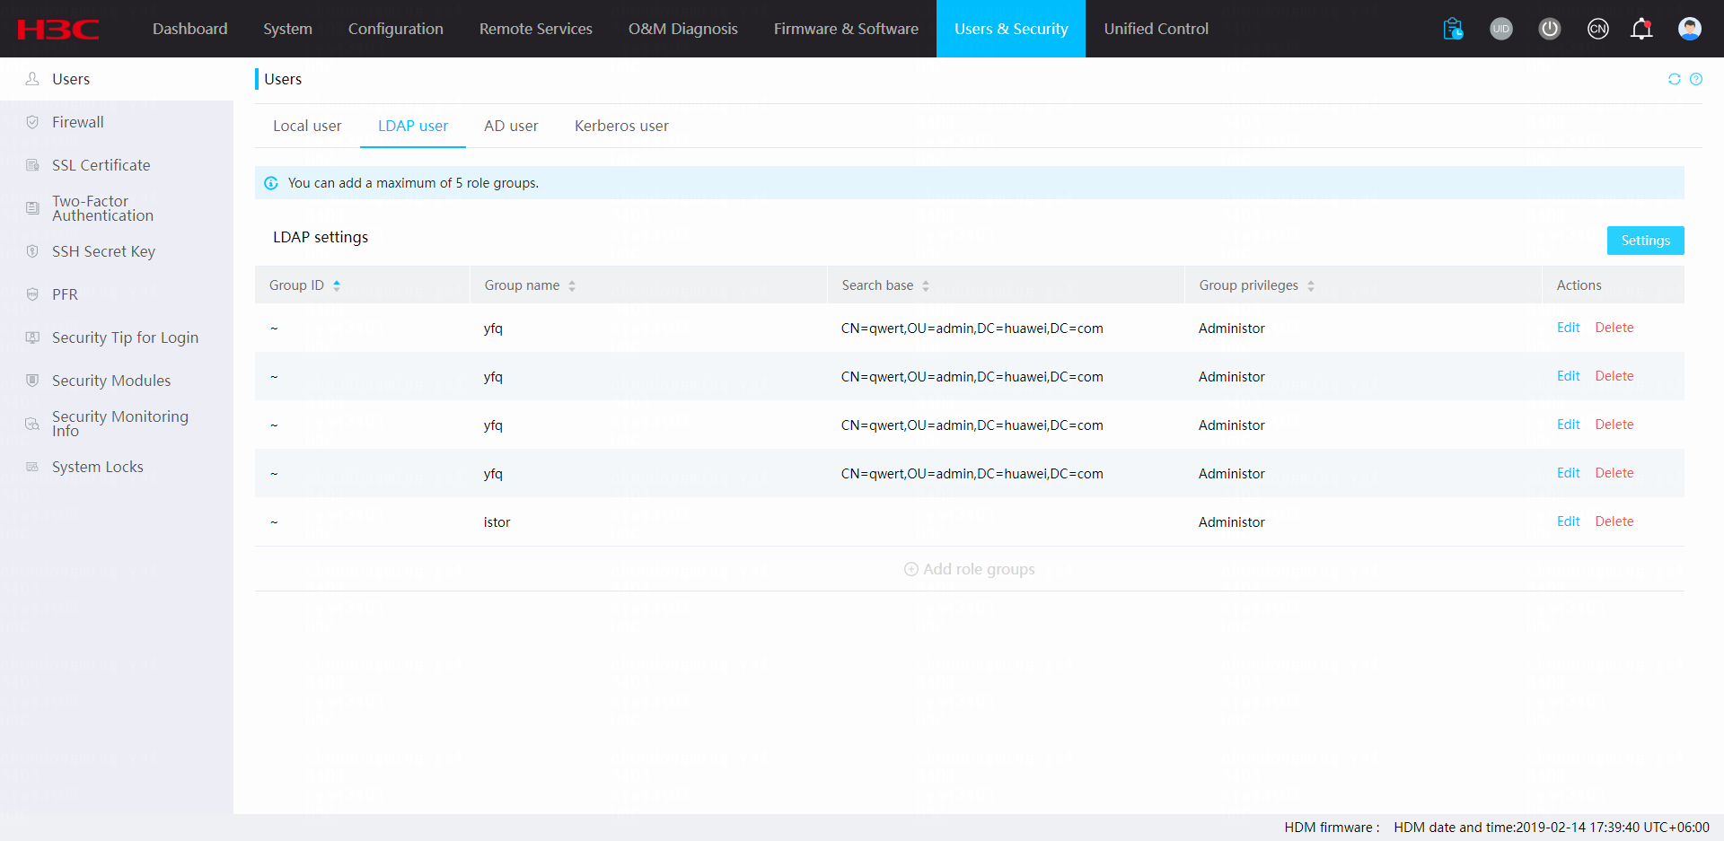The image size is (1724, 841).
Task: Switch language with the CN icon
Action: click(x=1598, y=29)
